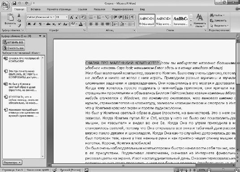This screenshot has width=240, height=172.
Task: Toggle Italic (К) formatting
Action: 34,24
